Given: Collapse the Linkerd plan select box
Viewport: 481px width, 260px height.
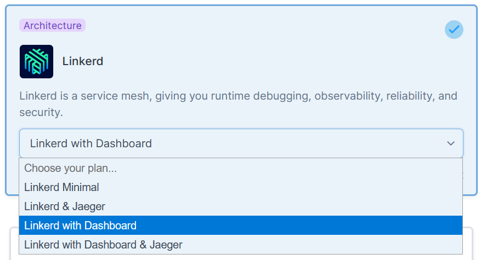Looking at the screenshot, I should click(x=241, y=143).
